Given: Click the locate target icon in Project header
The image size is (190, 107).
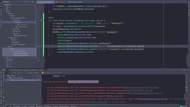Looking at the screenshot, I should click(x=24, y=2).
